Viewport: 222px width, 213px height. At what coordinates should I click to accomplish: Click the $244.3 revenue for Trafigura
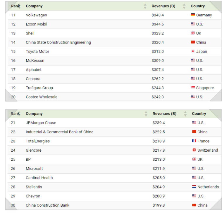click(x=158, y=88)
